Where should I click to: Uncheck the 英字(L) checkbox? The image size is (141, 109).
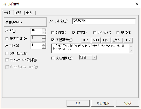pyautogui.click(x=74, y=33)
